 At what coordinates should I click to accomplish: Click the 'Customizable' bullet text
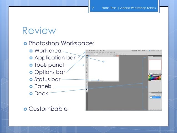[48, 109]
